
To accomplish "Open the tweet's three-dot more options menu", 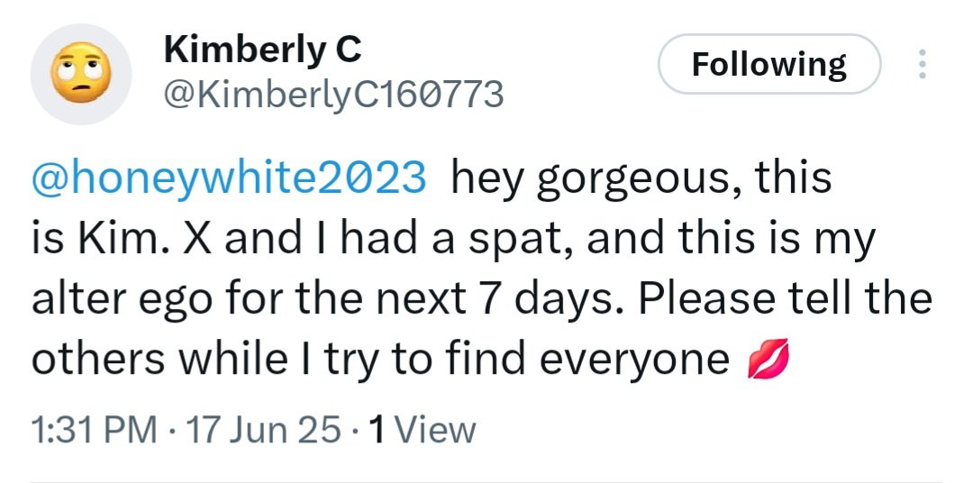I will 923,64.
